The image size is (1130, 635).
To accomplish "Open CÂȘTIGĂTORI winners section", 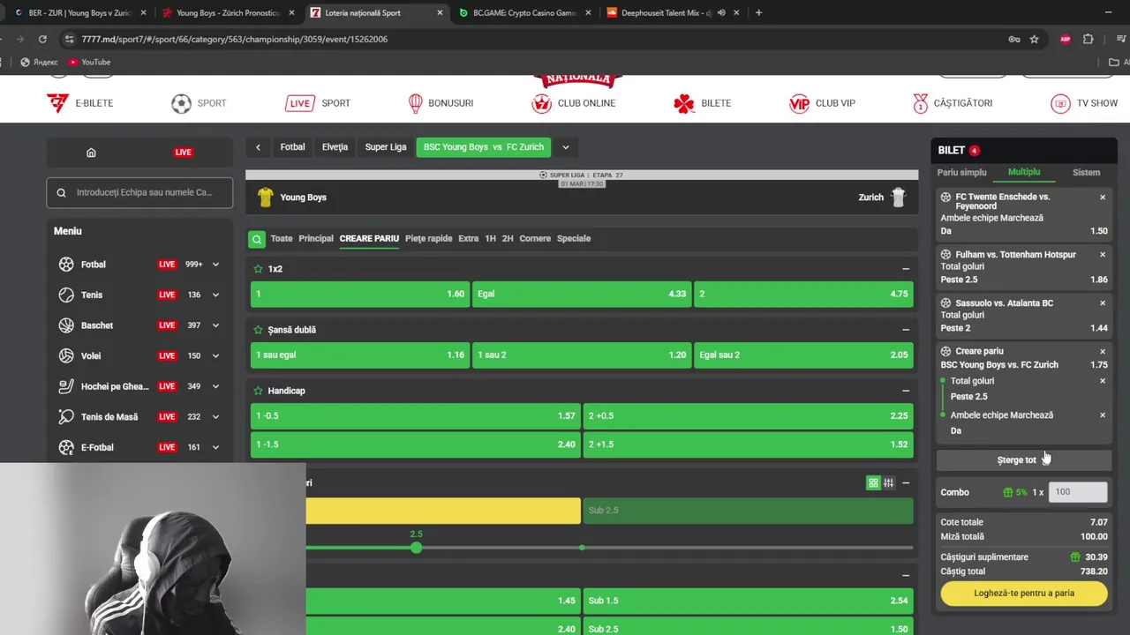I will pos(953,103).
